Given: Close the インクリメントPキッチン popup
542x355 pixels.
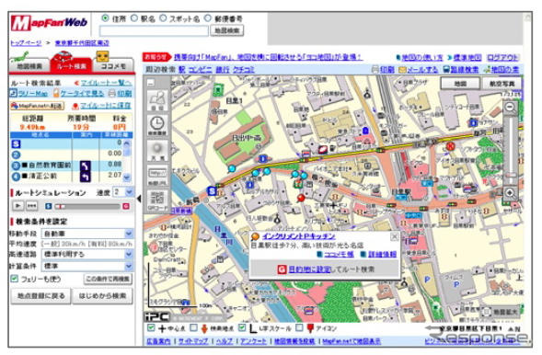Looking at the screenshot, I should coord(394,236).
